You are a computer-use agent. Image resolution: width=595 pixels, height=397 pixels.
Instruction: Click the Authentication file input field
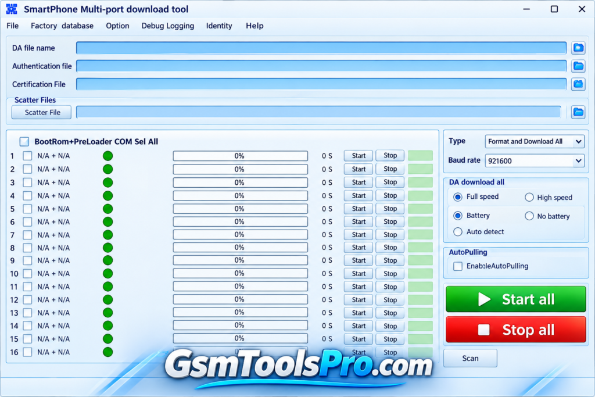point(321,66)
